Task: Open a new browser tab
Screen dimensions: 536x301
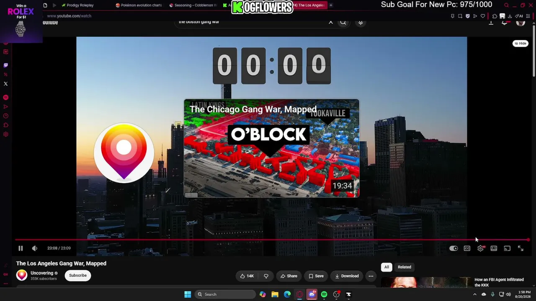Action: click(x=331, y=5)
